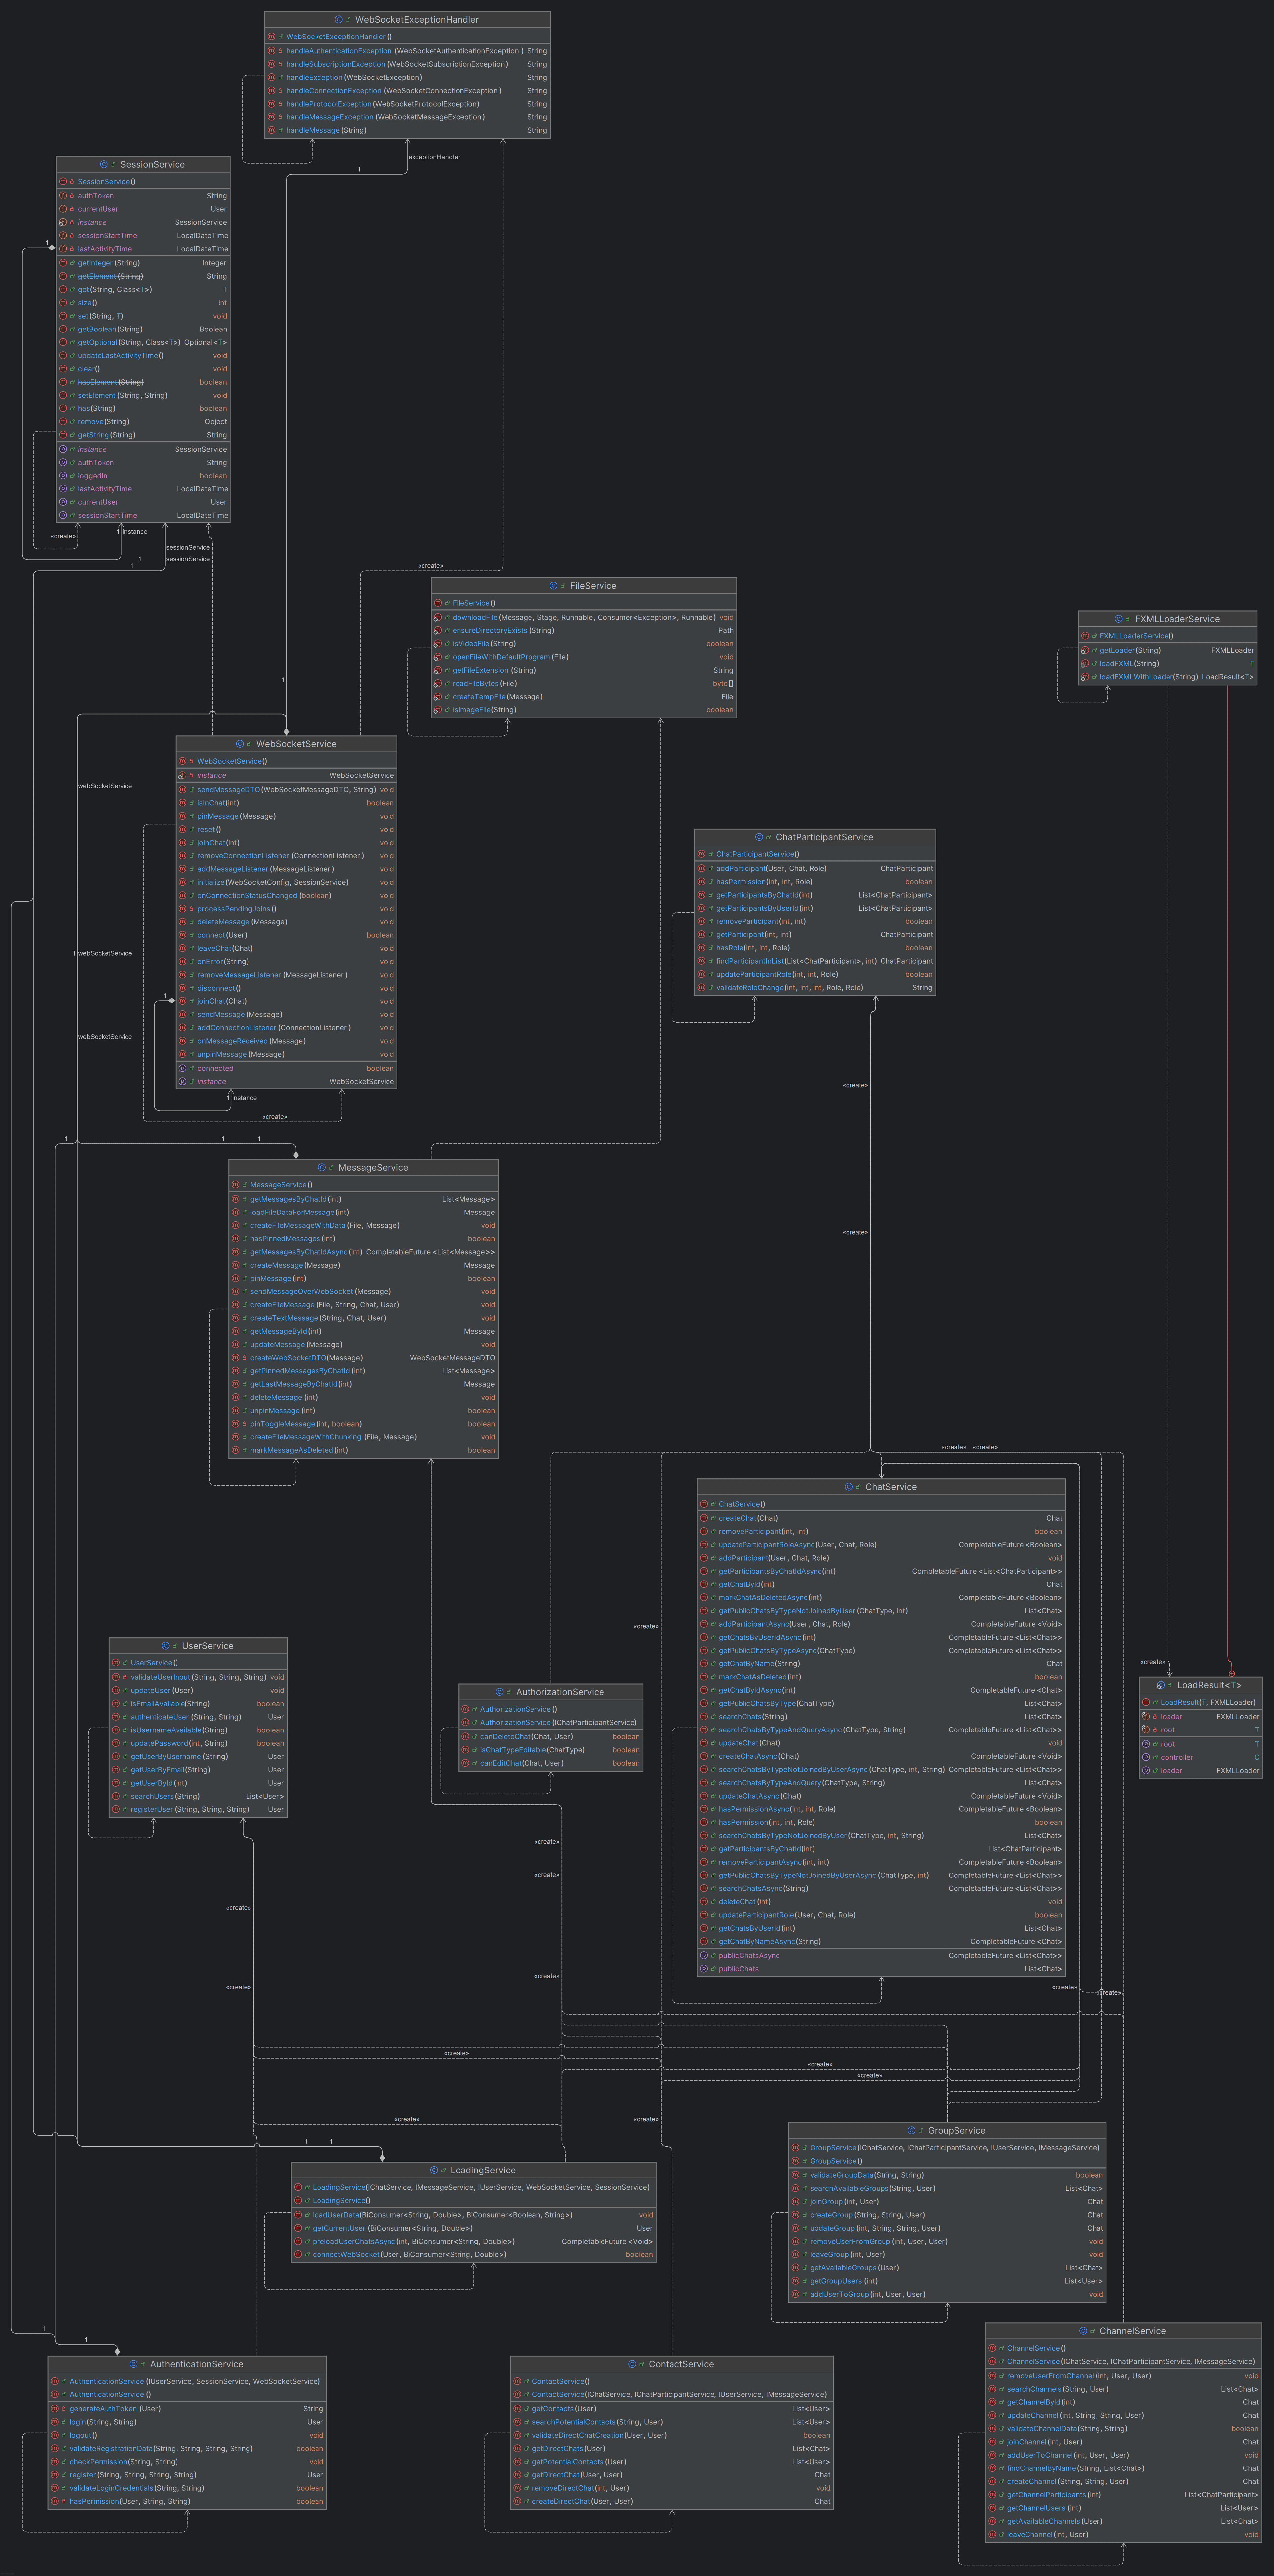Select the UserService class icon
The width and height of the screenshot is (1274, 2576).
165,1645
